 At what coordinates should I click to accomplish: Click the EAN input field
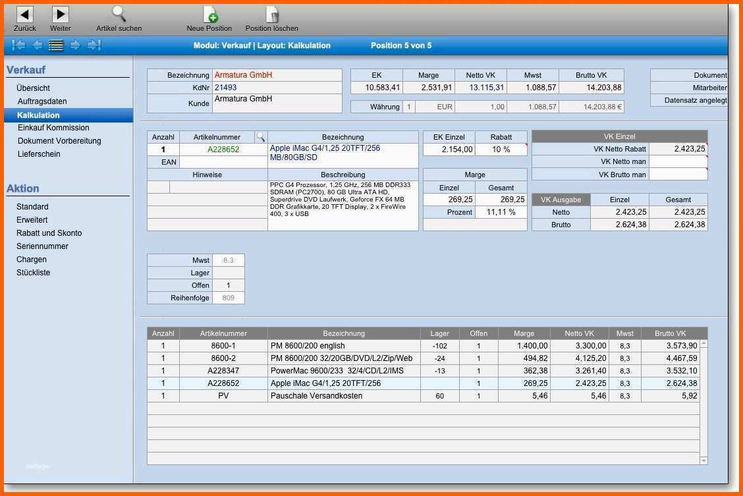(x=223, y=162)
